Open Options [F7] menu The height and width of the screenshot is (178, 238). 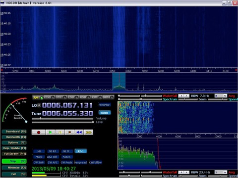pos(14,143)
